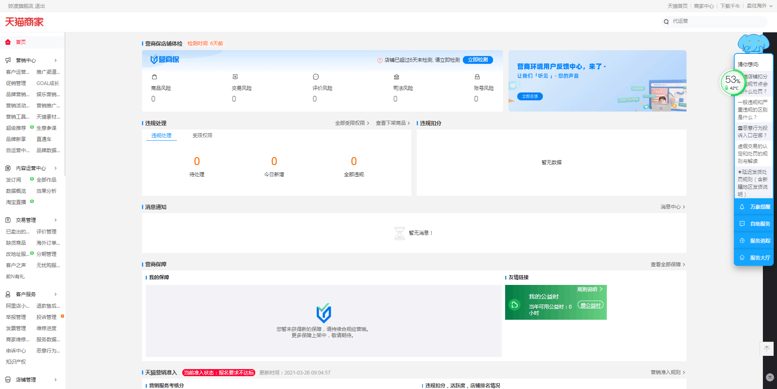Open 查看全部保障 arrow link

[668, 265]
